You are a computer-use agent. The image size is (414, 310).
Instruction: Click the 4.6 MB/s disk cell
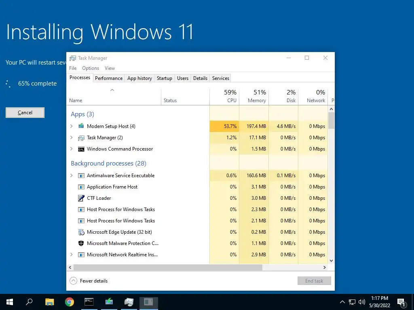(283, 126)
